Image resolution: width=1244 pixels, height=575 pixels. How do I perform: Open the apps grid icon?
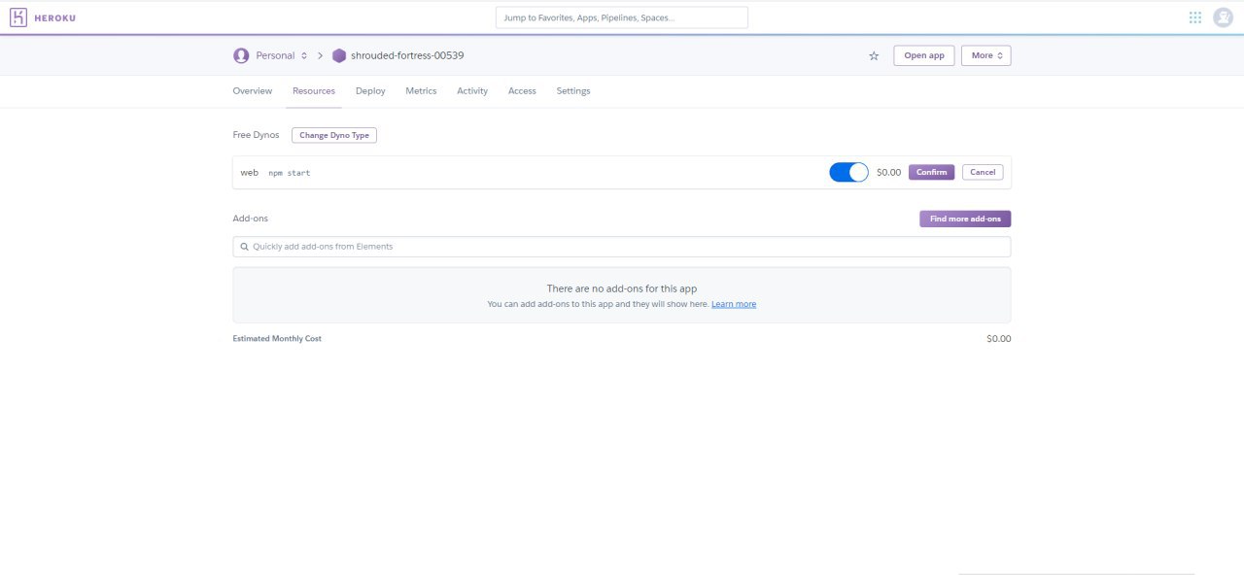(1195, 17)
